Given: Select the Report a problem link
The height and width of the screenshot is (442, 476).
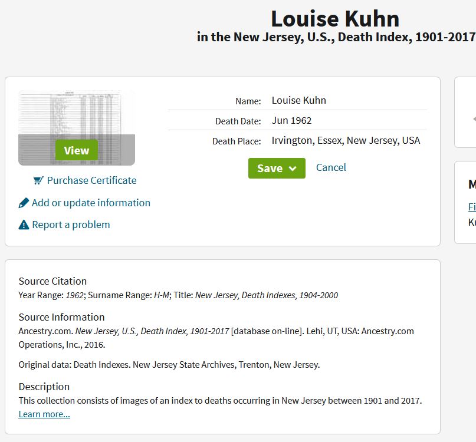Looking at the screenshot, I should point(71,225).
